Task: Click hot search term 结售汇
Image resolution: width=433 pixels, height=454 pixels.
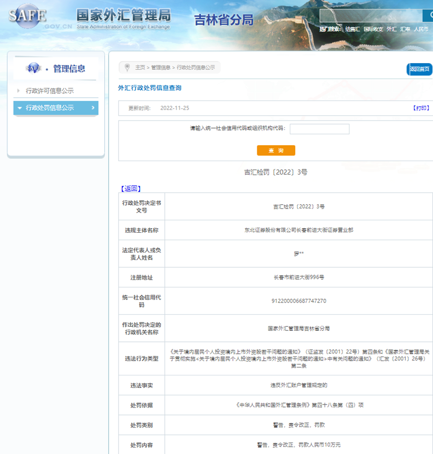Action: (x=352, y=30)
